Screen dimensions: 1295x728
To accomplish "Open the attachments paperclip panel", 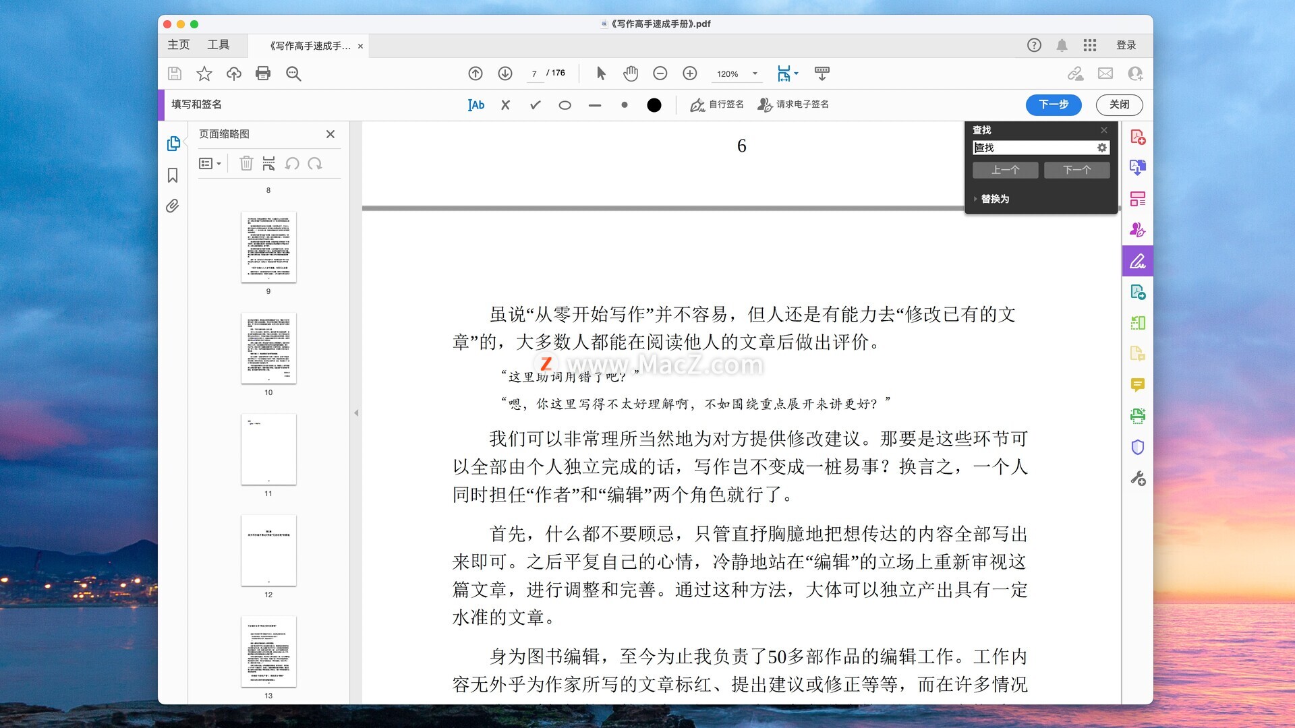I will 173,206.
